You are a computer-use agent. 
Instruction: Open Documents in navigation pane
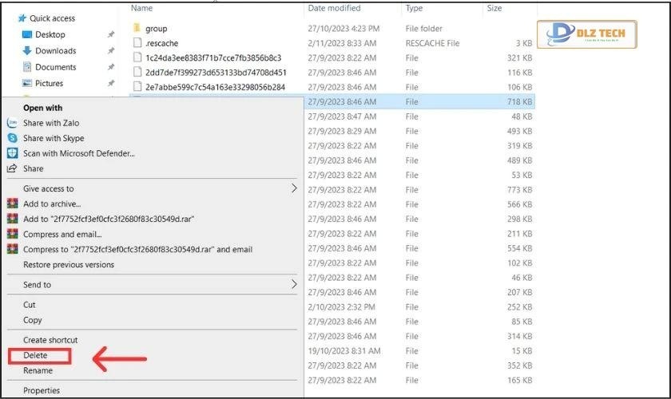tap(56, 67)
